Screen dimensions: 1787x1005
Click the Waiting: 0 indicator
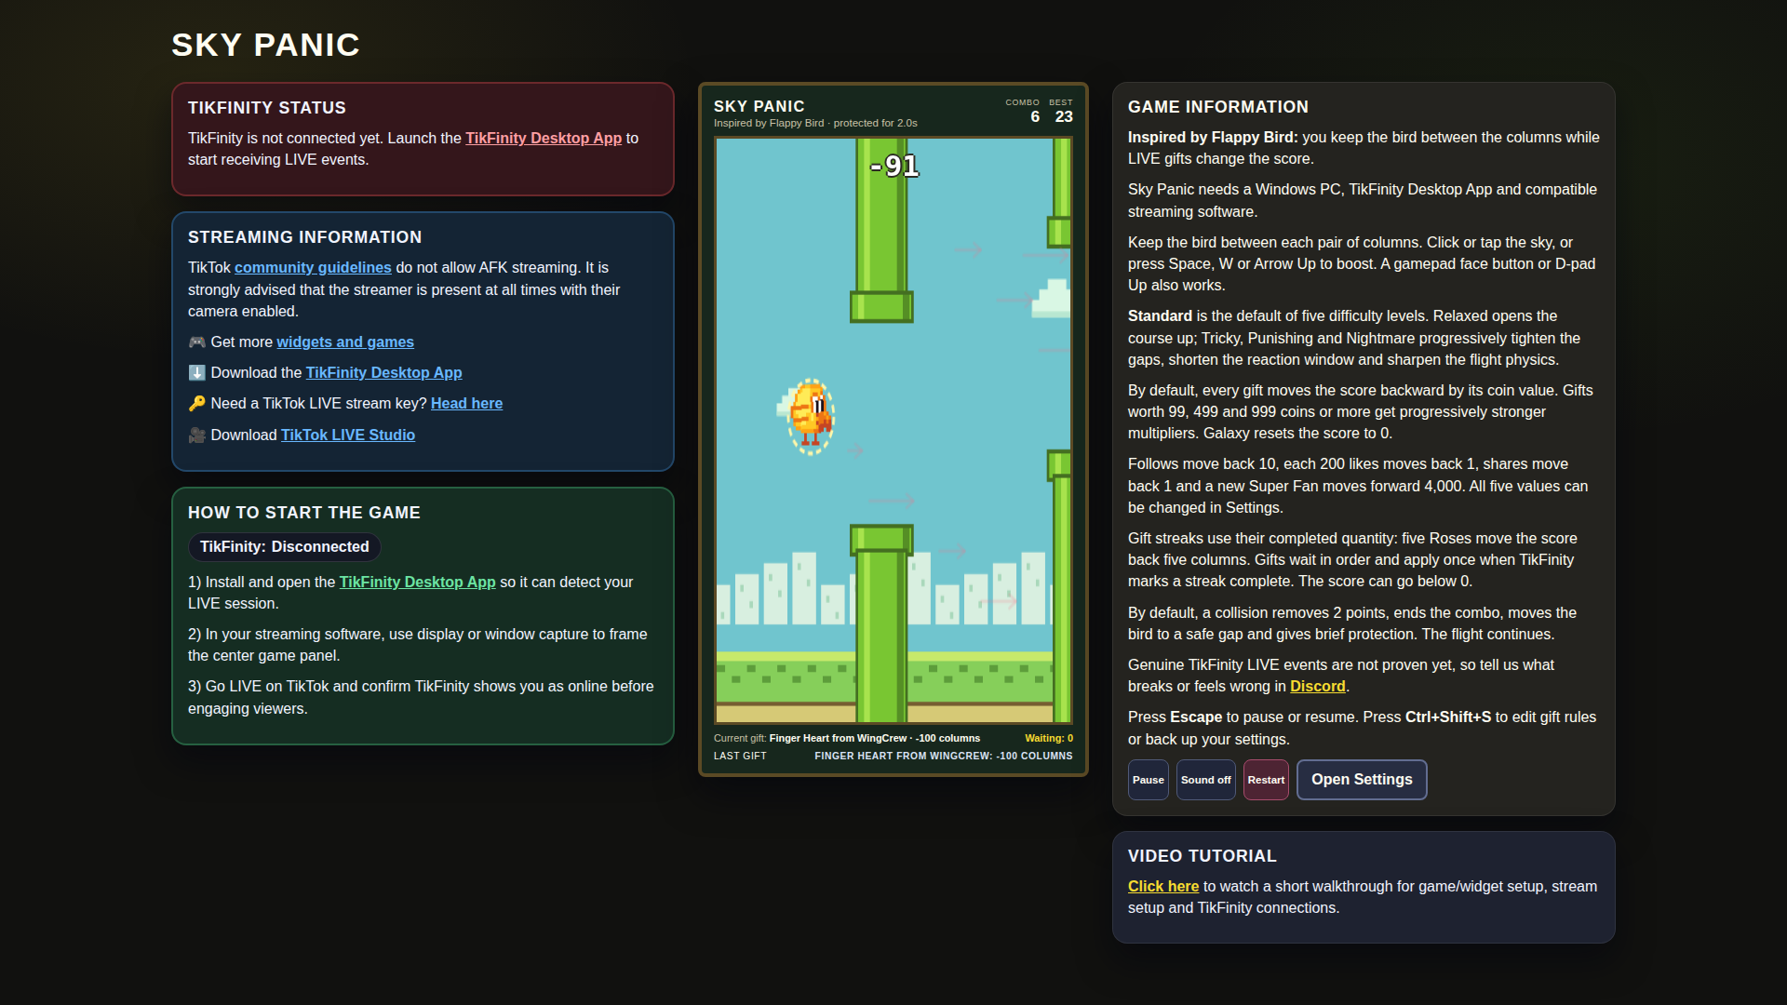tap(1049, 738)
